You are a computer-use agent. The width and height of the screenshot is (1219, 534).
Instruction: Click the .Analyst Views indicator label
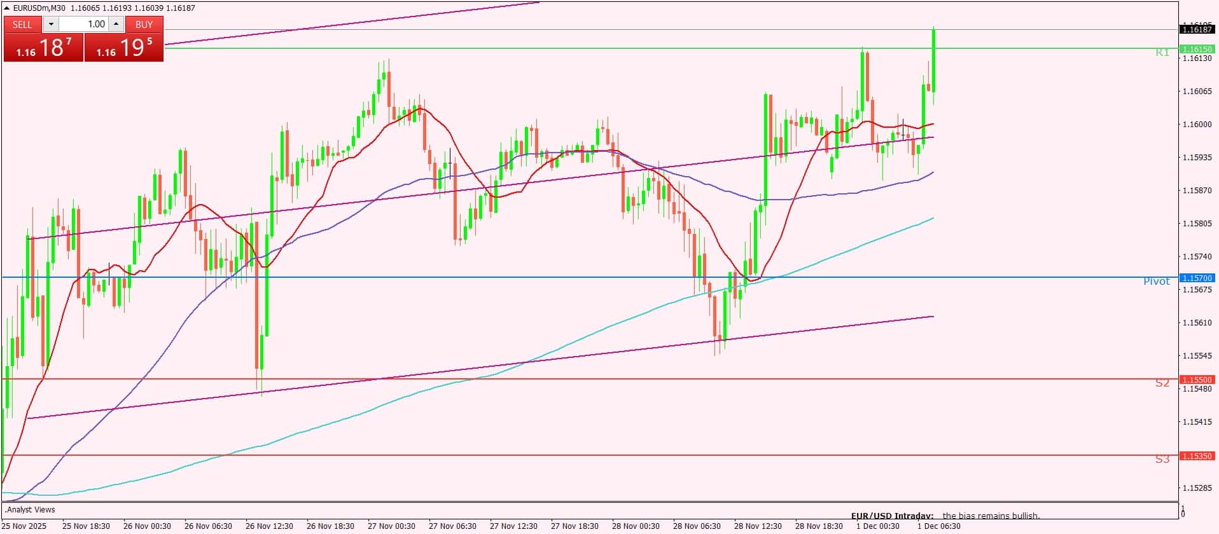click(30, 510)
